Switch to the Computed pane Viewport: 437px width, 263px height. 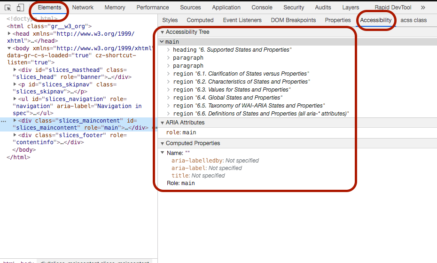[200, 20]
